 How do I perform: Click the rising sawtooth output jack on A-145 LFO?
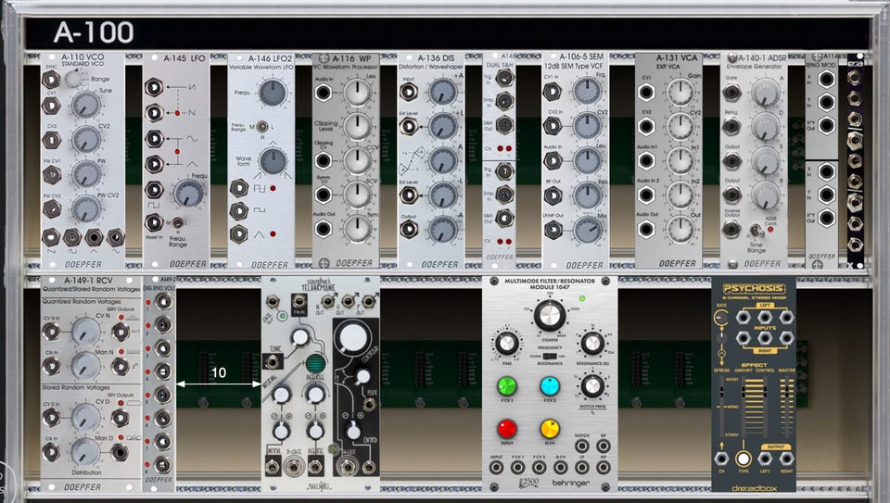click(154, 87)
